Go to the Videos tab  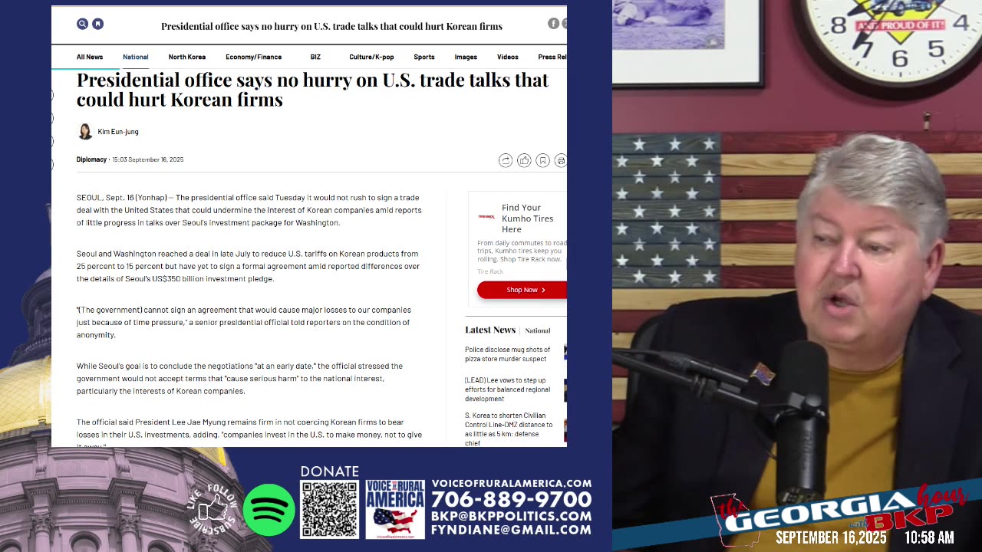click(x=508, y=57)
